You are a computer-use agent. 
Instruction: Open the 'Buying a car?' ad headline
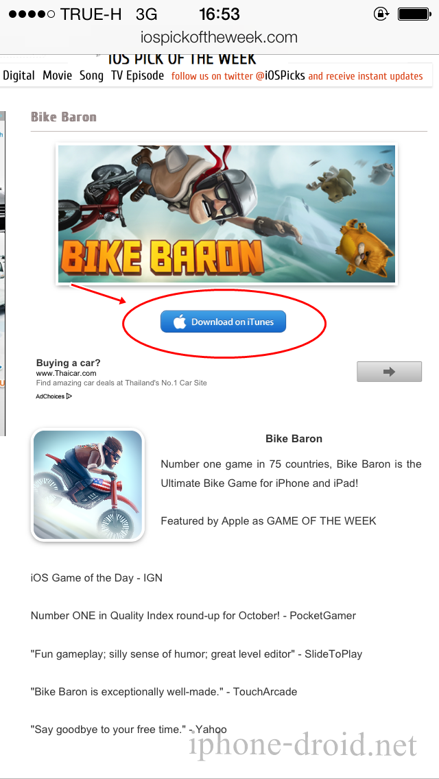pyautogui.click(x=68, y=363)
